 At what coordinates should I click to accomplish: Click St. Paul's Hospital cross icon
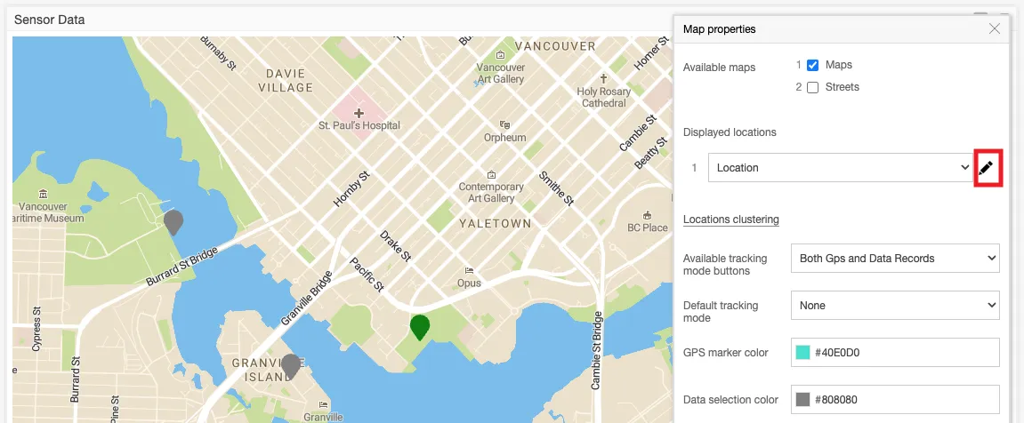[359, 113]
